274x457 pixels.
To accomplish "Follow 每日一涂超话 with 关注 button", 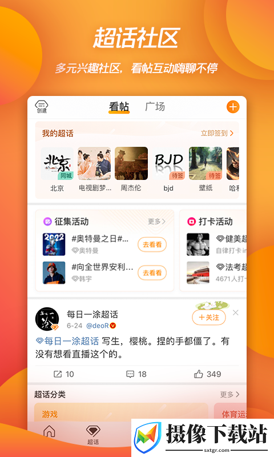I will [209, 318].
